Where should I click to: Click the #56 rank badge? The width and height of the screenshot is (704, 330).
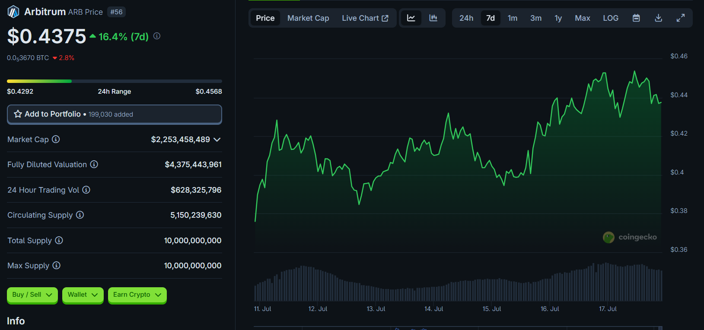116,12
